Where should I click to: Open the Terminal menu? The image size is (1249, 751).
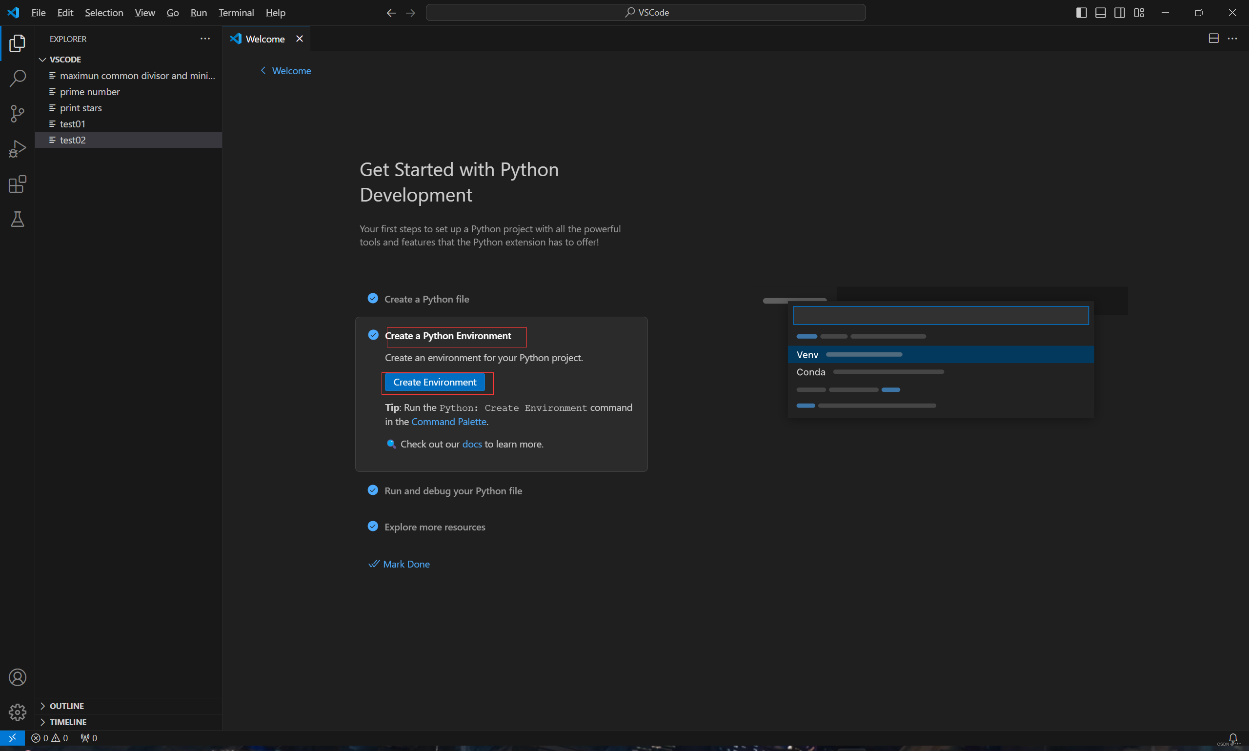236,13
